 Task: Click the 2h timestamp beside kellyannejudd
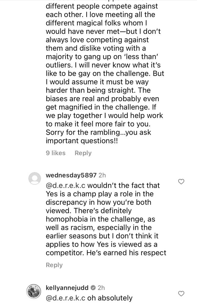pos(101,287)
